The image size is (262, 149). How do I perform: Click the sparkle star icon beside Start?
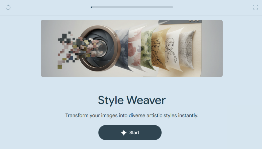pyautogui.click(x=124, y=133)
